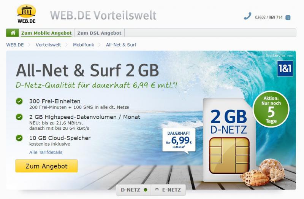
Task: Click the blue phone icon
Action: tap(247, 16)
